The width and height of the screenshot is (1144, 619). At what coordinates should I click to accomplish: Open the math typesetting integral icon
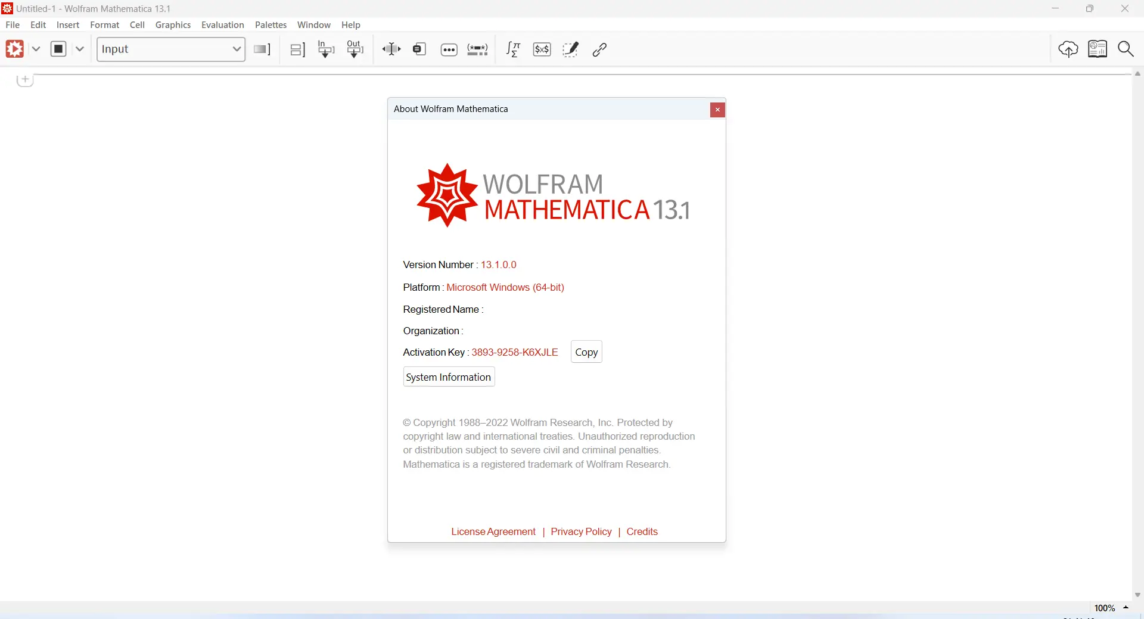click(513, 49)
